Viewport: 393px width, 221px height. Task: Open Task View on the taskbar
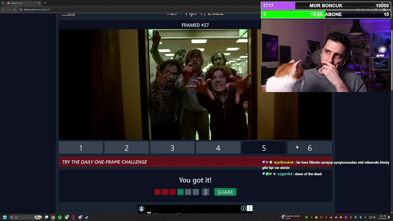coord(46,217)
